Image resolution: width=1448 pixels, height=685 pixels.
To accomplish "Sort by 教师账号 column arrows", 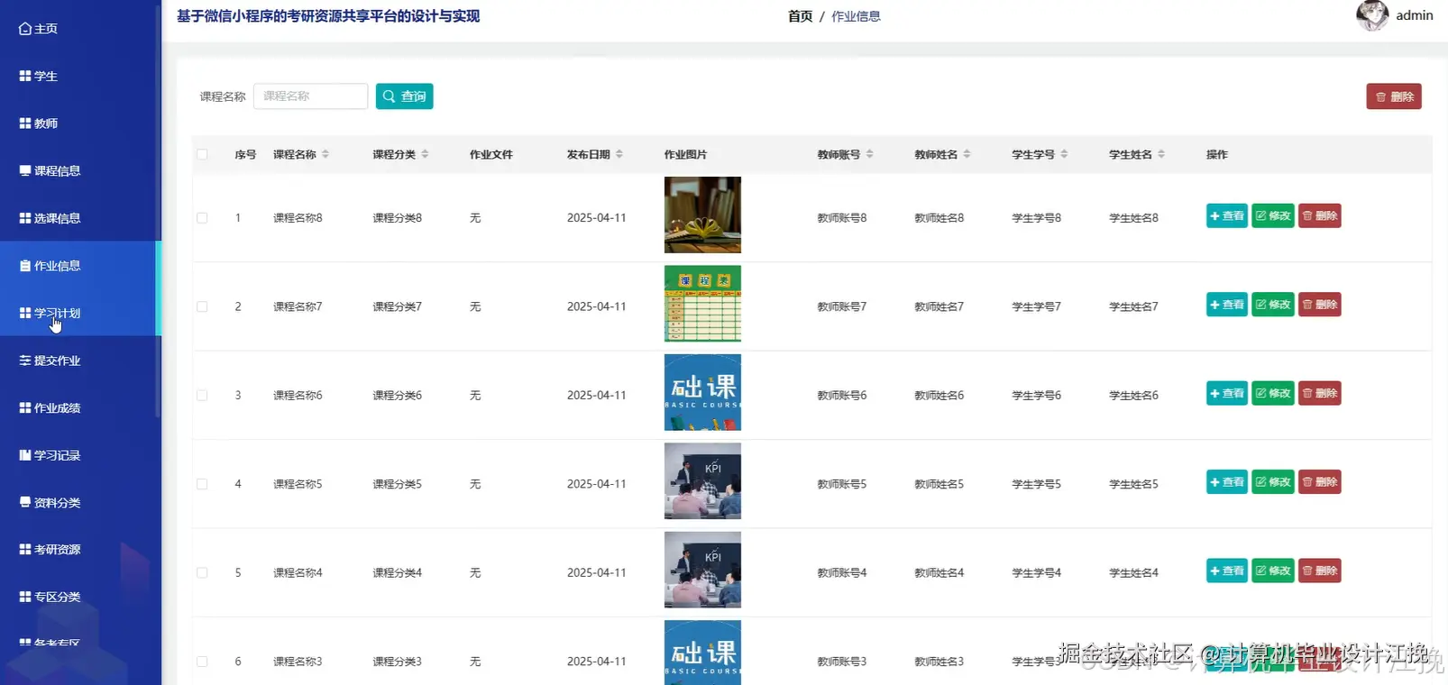I will click(x=870, y=154).
